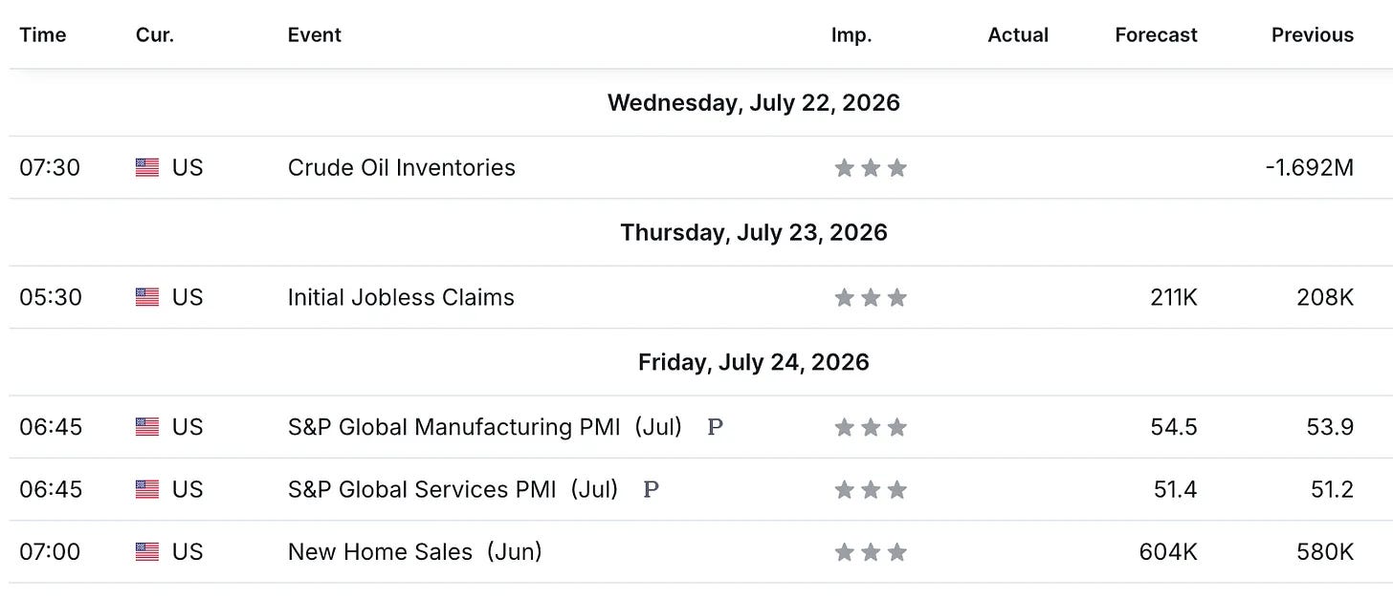This screenshot has height=599, width=1393.
Task: Click the importance stars for S&P Global Services PMI
Action: point(871,490)
